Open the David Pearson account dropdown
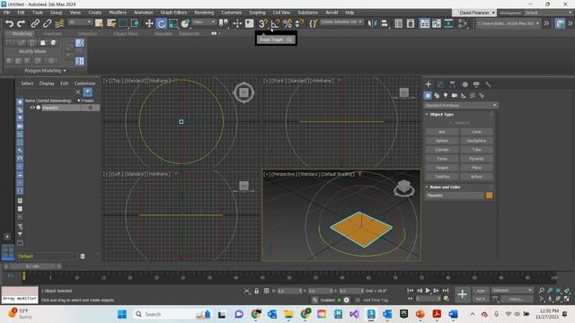The height and width of the screenshot is (323, 575). tap(474, 13)
